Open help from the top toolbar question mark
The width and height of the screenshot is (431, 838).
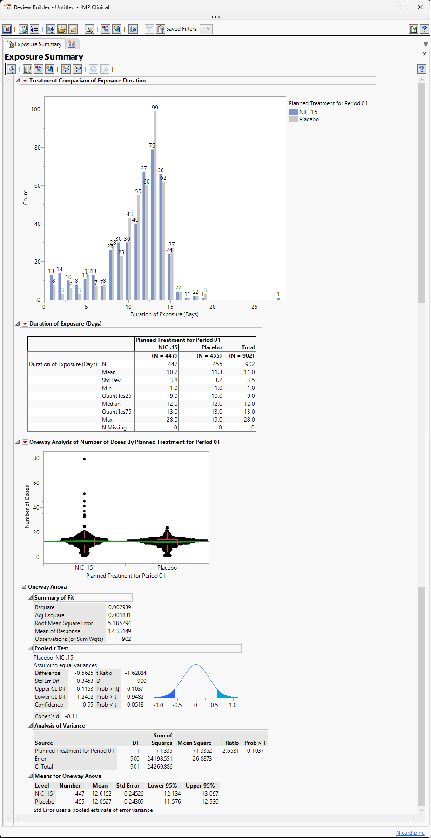[424, 29]
